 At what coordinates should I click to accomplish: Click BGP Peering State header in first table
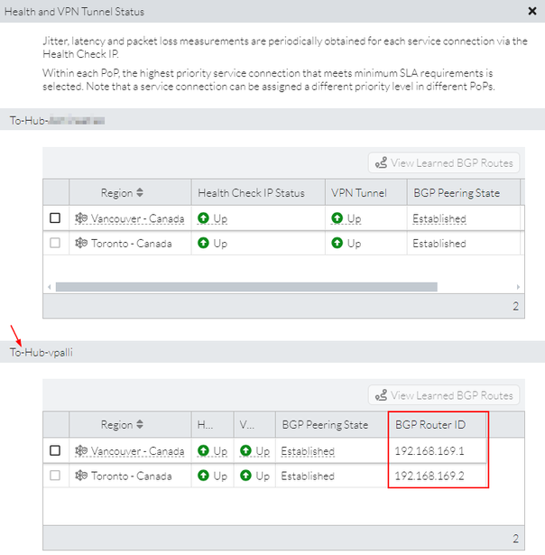[454, 193]
